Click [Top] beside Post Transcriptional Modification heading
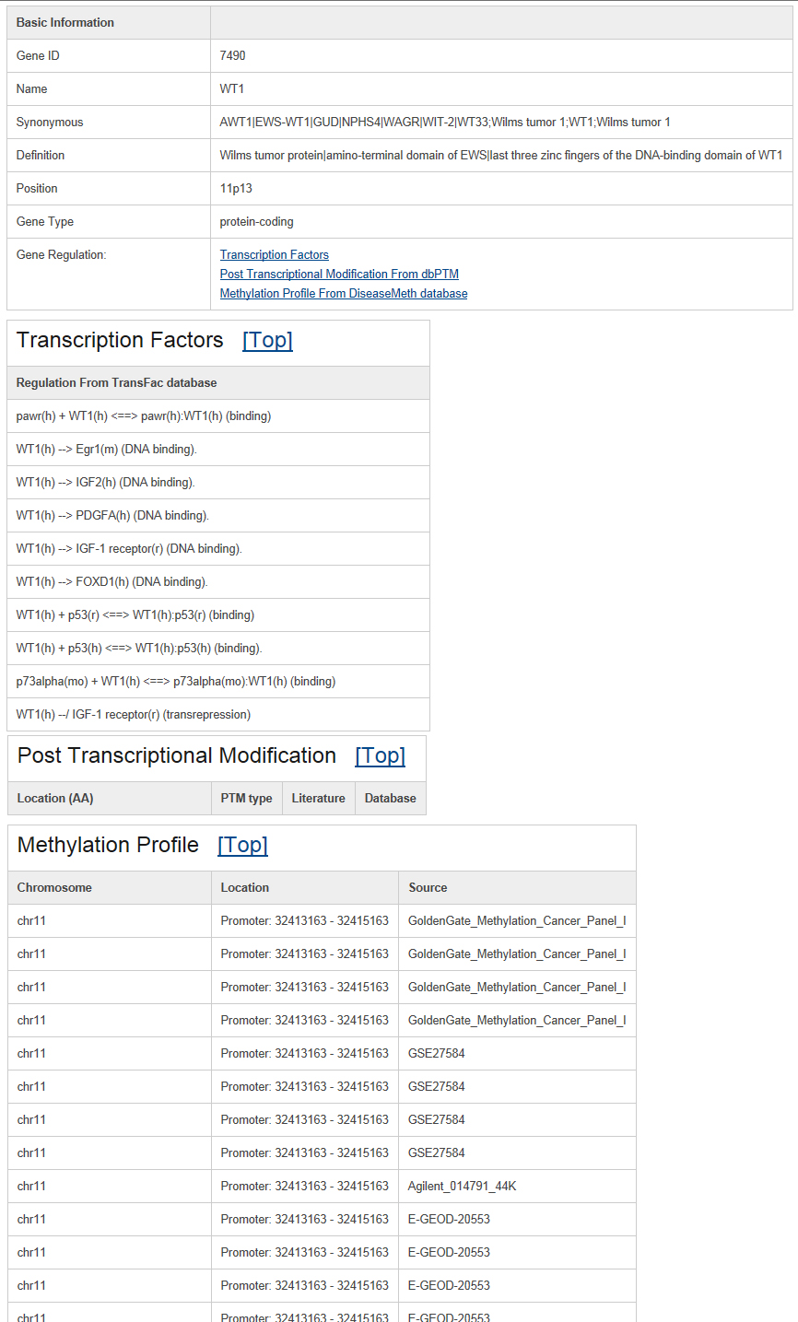798x1322 pixels. coord(380,755)
